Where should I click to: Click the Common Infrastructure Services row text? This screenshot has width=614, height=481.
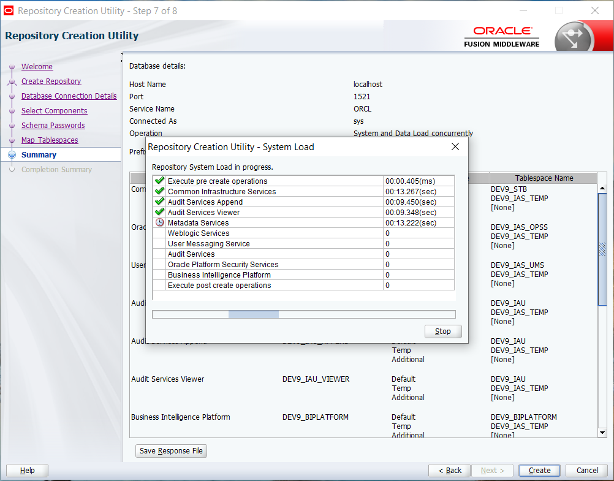point(222,192)
